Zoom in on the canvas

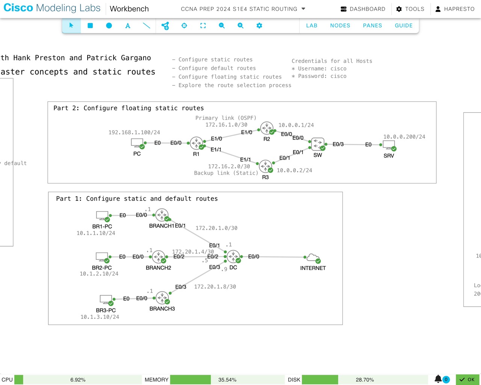click(240, 26)
